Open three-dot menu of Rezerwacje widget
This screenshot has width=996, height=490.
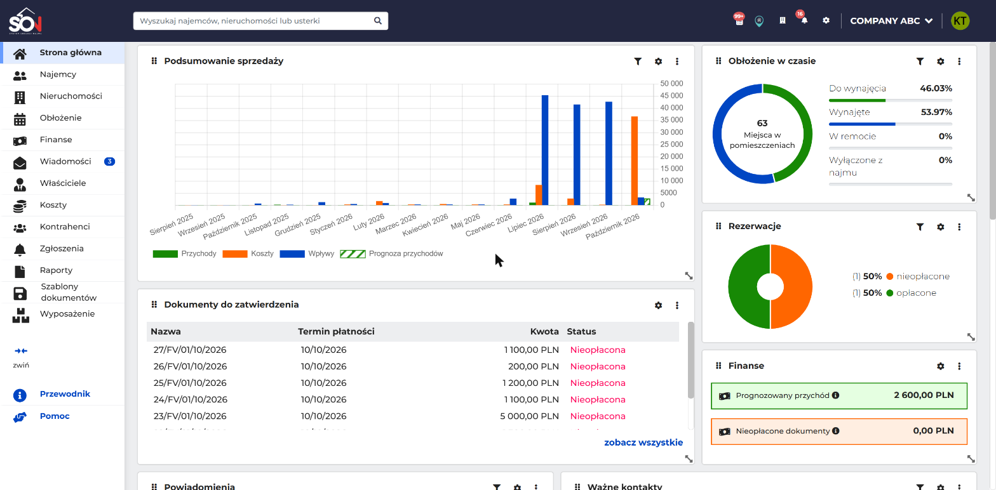point(959,227)
